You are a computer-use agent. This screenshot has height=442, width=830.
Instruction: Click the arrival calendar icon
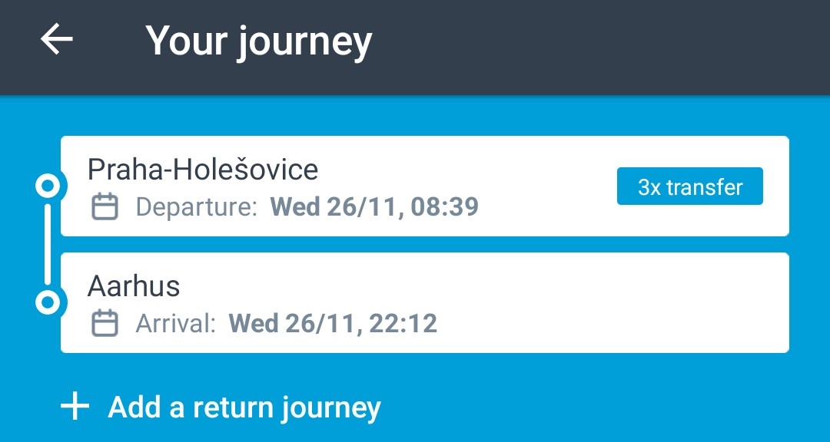(x=105, y=323)
